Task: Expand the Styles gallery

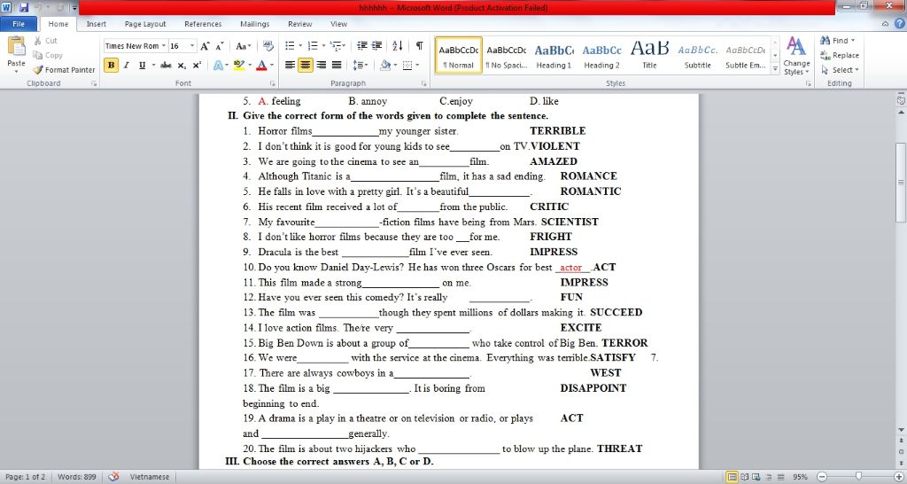Action: coord(775,68)
